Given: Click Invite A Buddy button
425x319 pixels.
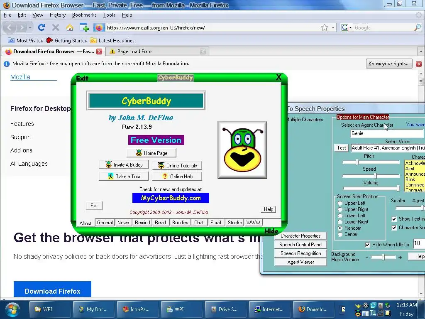Looking at the screenshot, I should (124, 164).
